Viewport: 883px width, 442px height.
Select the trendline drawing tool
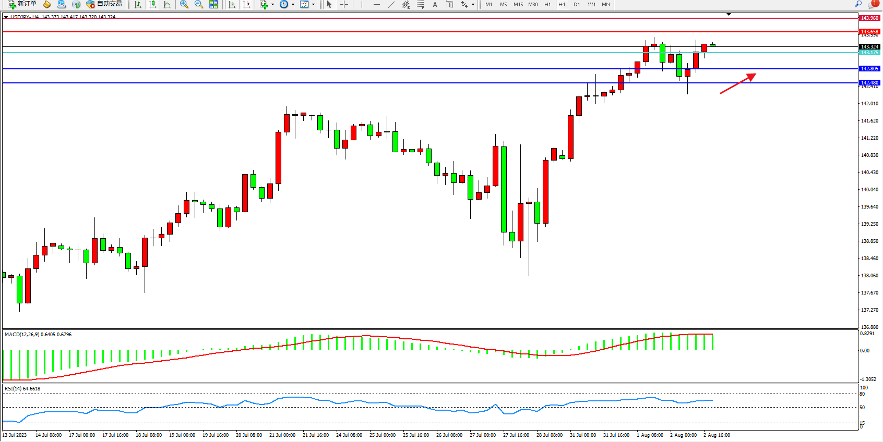391,4
